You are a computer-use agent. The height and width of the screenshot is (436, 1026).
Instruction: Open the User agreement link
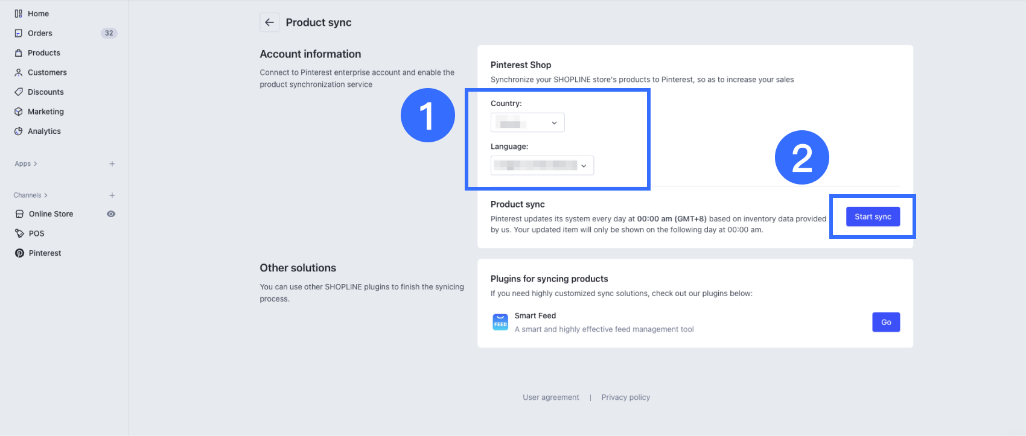550,397
